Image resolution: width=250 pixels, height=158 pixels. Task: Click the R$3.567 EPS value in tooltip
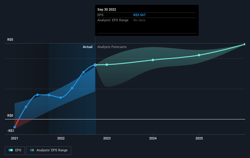tap(139, 15)
